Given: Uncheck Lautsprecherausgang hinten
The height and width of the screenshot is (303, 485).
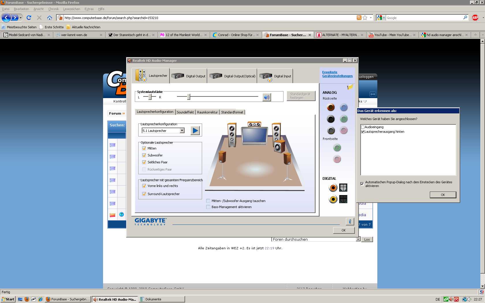Looking at the screenshot, I should point(363,132).
